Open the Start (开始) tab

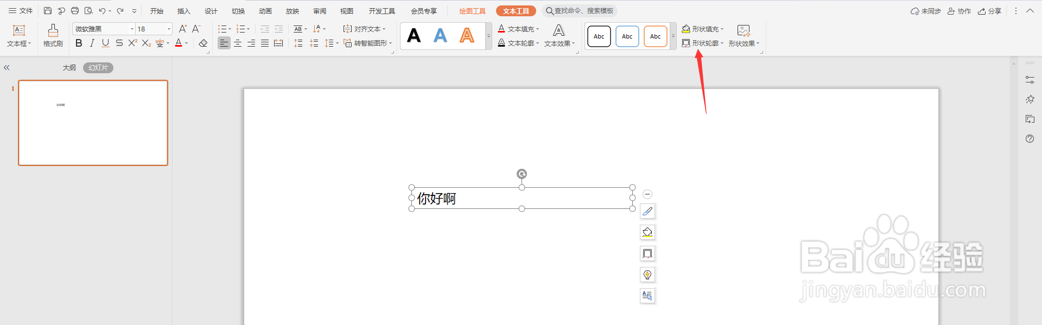pyautogui.click(x=157, y=11)
